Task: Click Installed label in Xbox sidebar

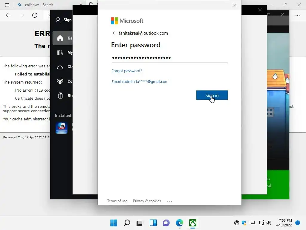Action: pyautogui.click(x=63, y=115)
